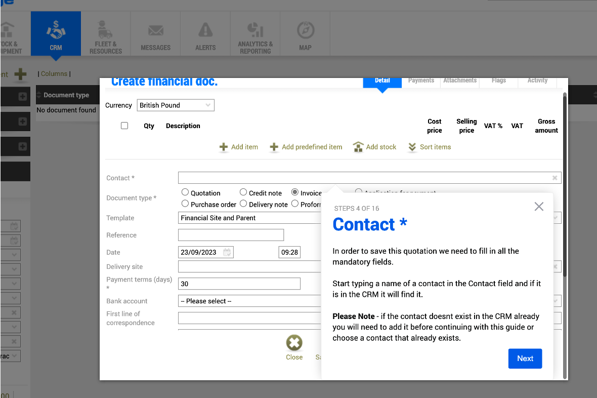
Task: Click the Cost price column header
Action: coord(435,126)
